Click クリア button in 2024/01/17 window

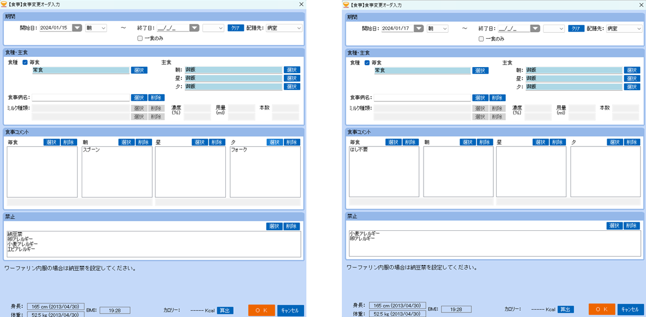coord(576,28)
